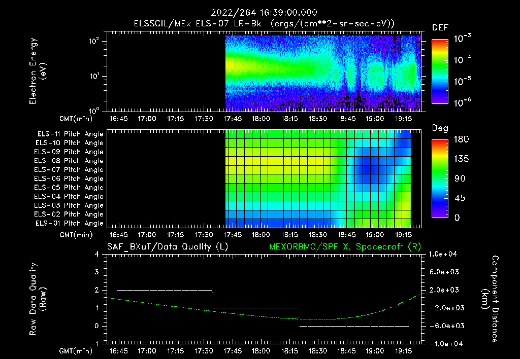The width and height of the screenshot is (520, 359).
Task: Select the ELS-08 Pitch Angle row label
Action: tap(69, 161)
